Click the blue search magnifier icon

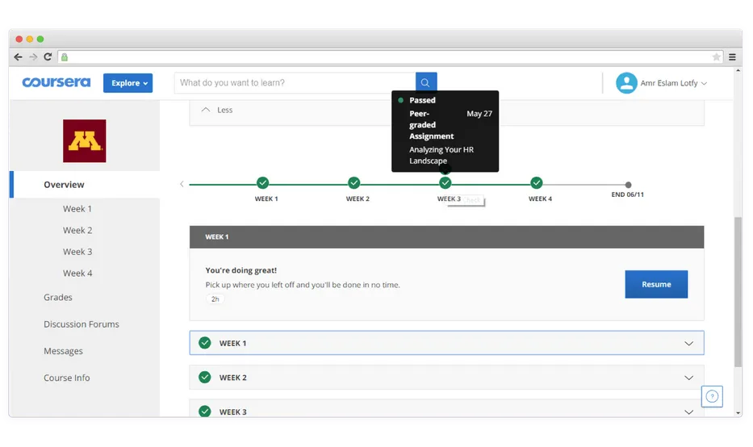coord(426,82)
